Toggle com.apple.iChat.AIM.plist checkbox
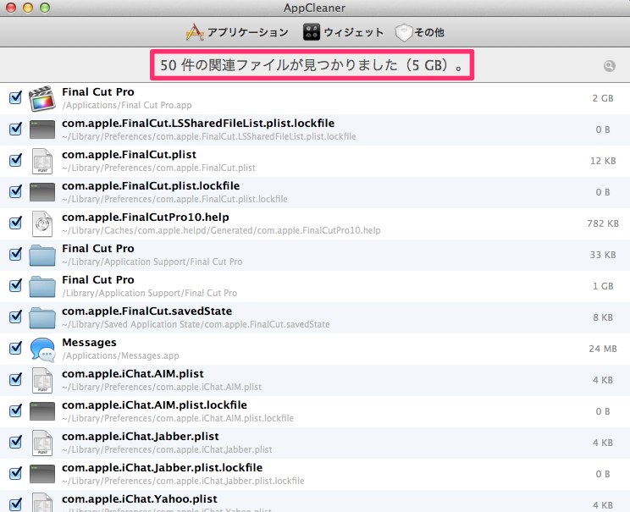This screenshot has width=630, height=512. click(16, 379)
